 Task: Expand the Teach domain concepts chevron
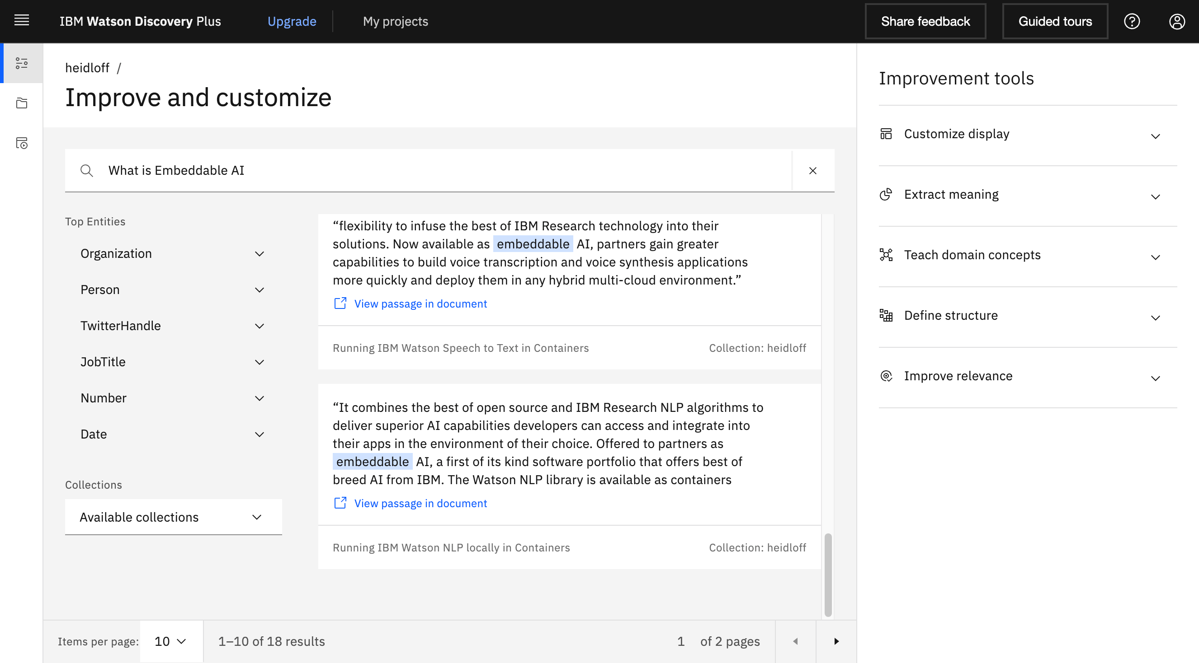click(1155, 257)
